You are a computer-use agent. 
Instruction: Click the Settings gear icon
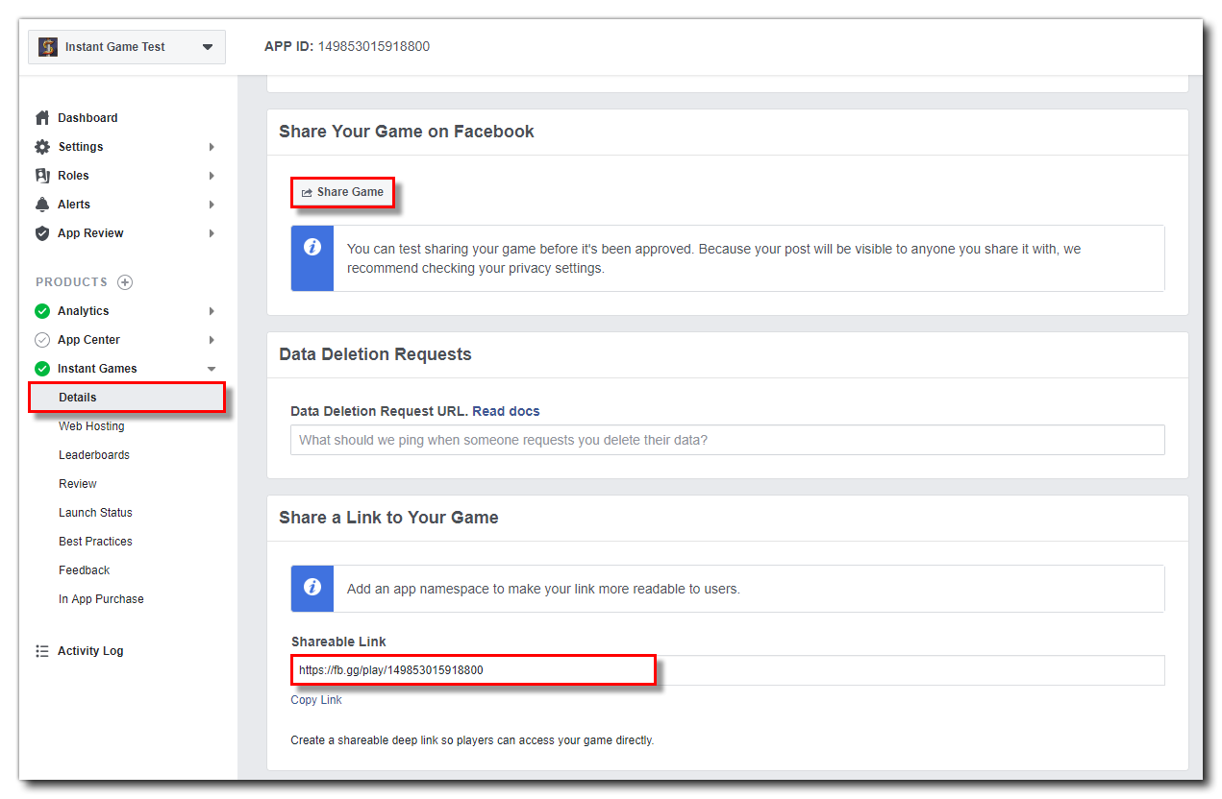pos(41,147)
